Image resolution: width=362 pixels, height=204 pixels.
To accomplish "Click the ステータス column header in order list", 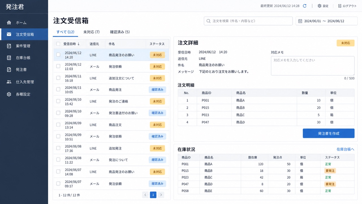I will pyautogui.click(x=157, y=44).
